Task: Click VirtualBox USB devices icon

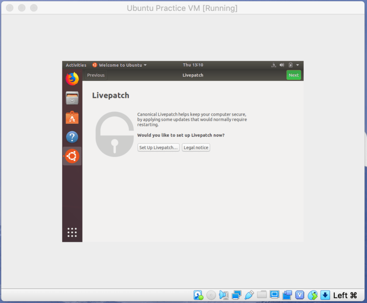Action: (249, 295)
